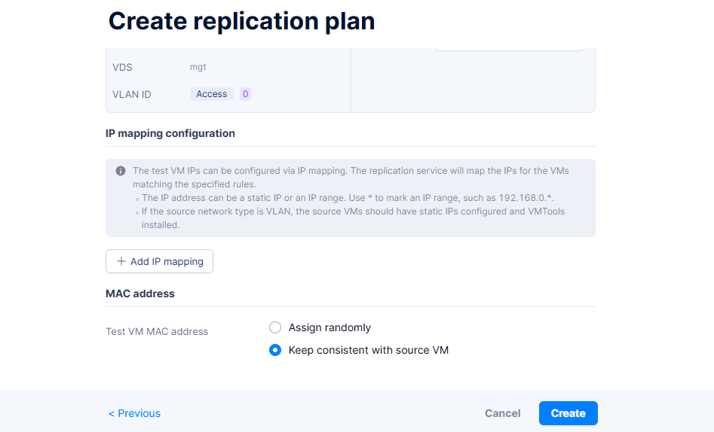
Task: Click the purple VLAN ID 0 badge
Action: (x=245, y=94)
